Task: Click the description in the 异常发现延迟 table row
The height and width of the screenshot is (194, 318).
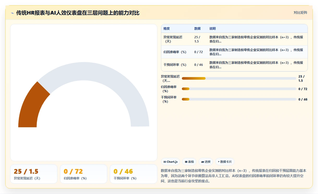Action: [256, 39]
